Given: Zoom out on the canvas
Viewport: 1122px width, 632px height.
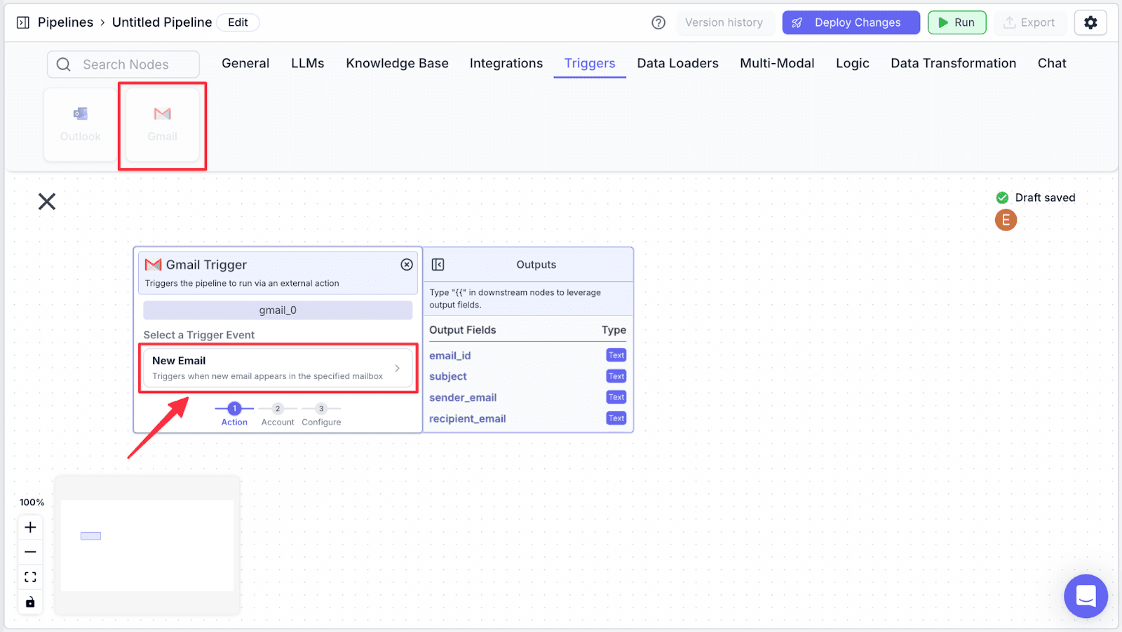Looking at the screenshot, I should point(30,552).
